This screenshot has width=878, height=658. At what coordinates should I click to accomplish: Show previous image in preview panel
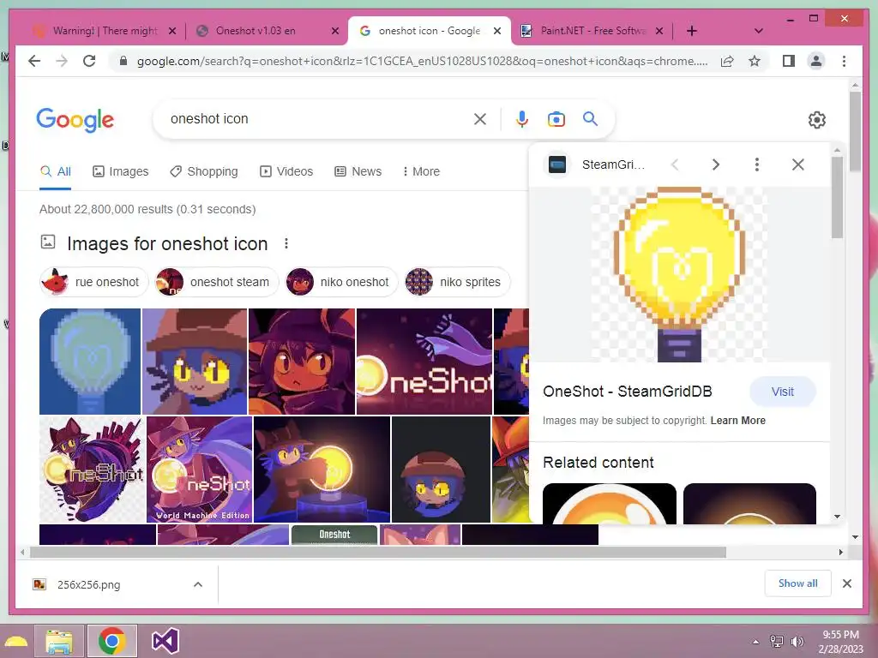pos(675,164)
